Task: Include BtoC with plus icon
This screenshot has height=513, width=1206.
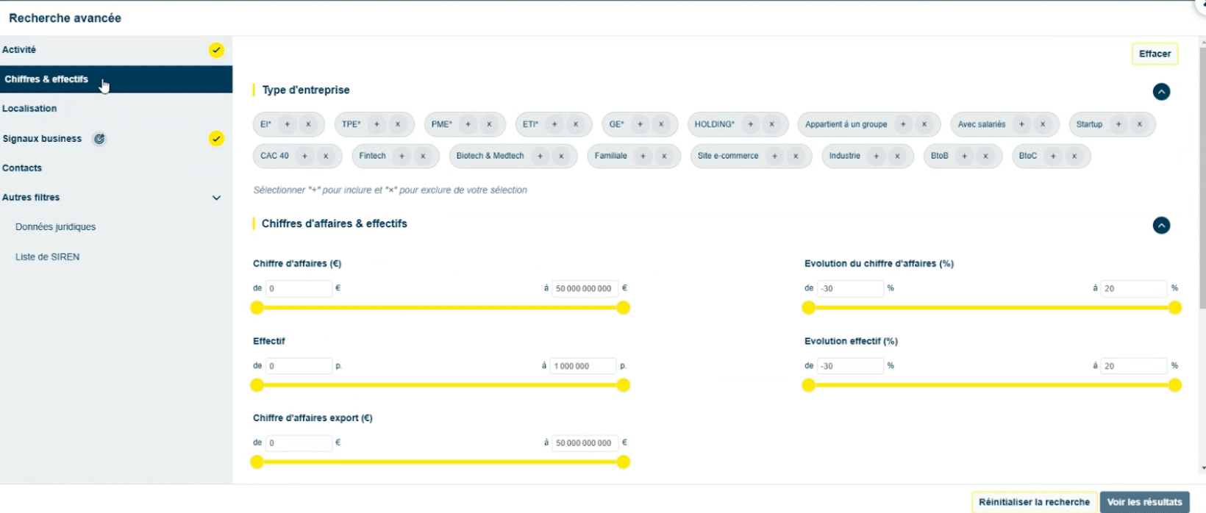Action: click(x=1054, y=156)
